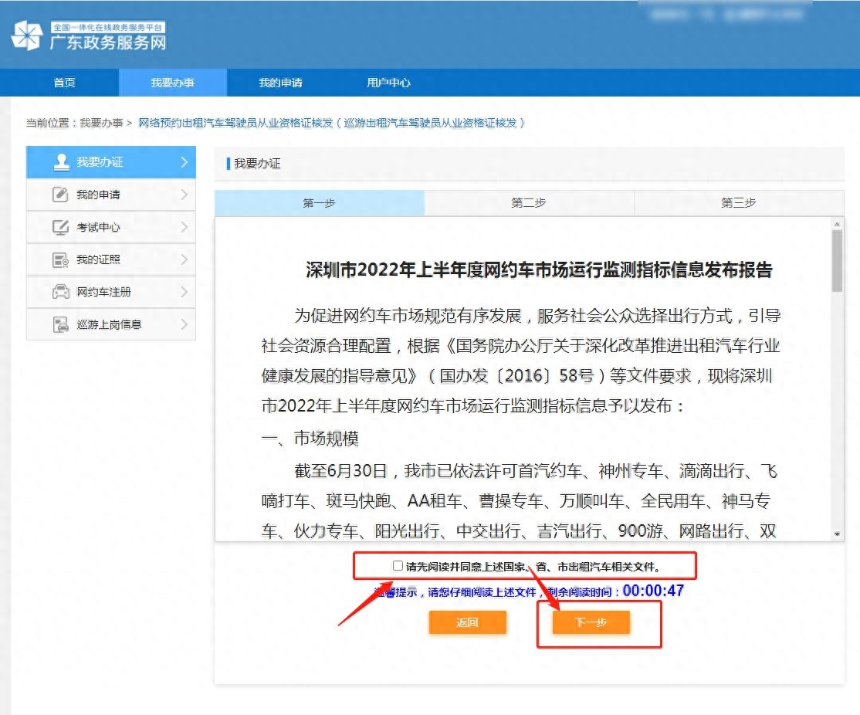Click the report title 深圳市2022年上半年度网约车市场运行监测指标信息发布报告

pos(539,270)
